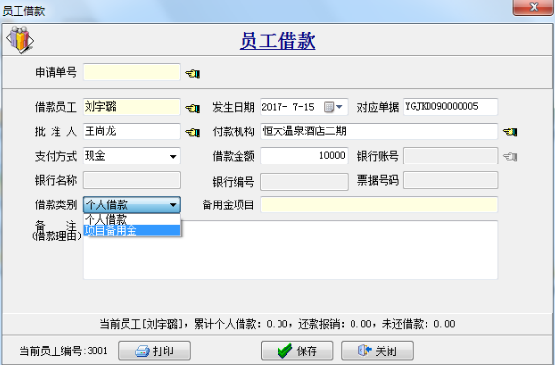This screenshot has width=555, height=365.
Task: Click the 员工借款 underlined title link
Action: point(277,40)
